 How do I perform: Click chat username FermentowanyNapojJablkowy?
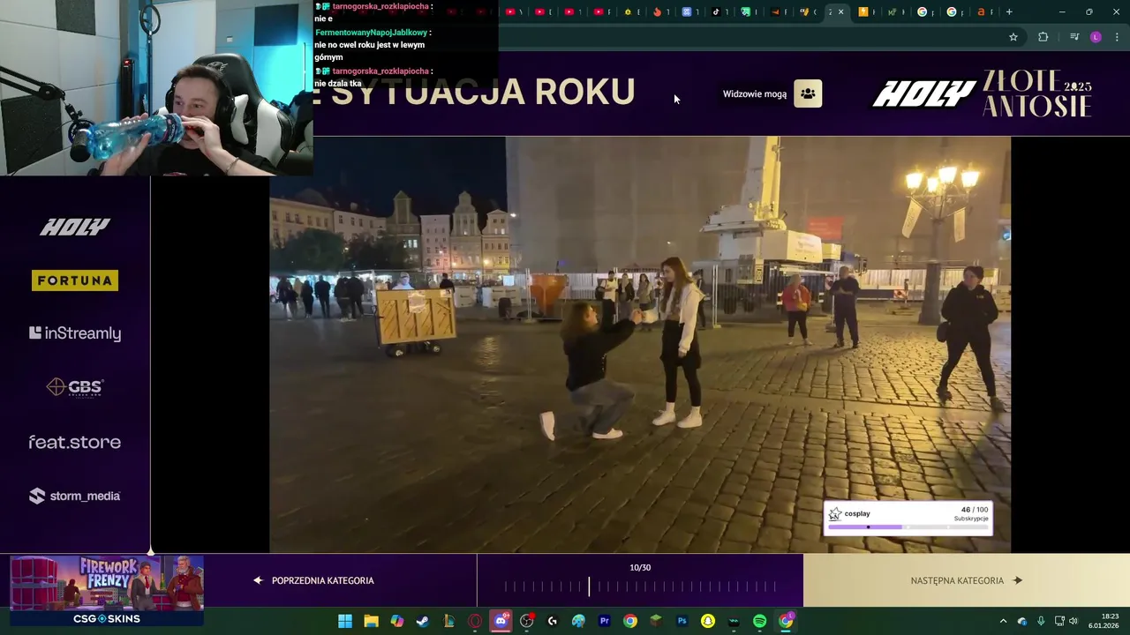[x=371, y=33]
